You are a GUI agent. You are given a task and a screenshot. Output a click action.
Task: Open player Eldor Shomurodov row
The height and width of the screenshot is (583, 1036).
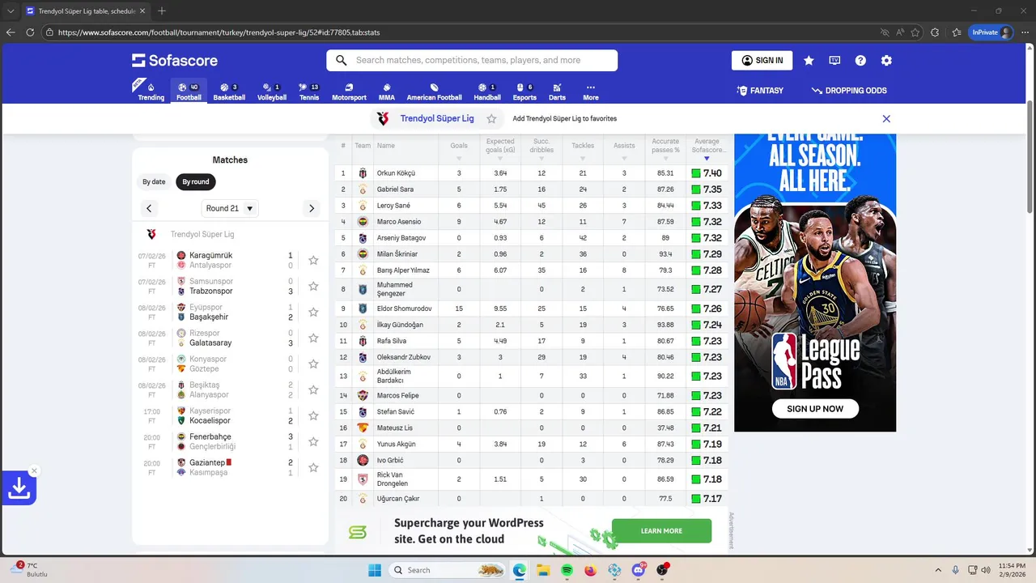pos(531,309)
